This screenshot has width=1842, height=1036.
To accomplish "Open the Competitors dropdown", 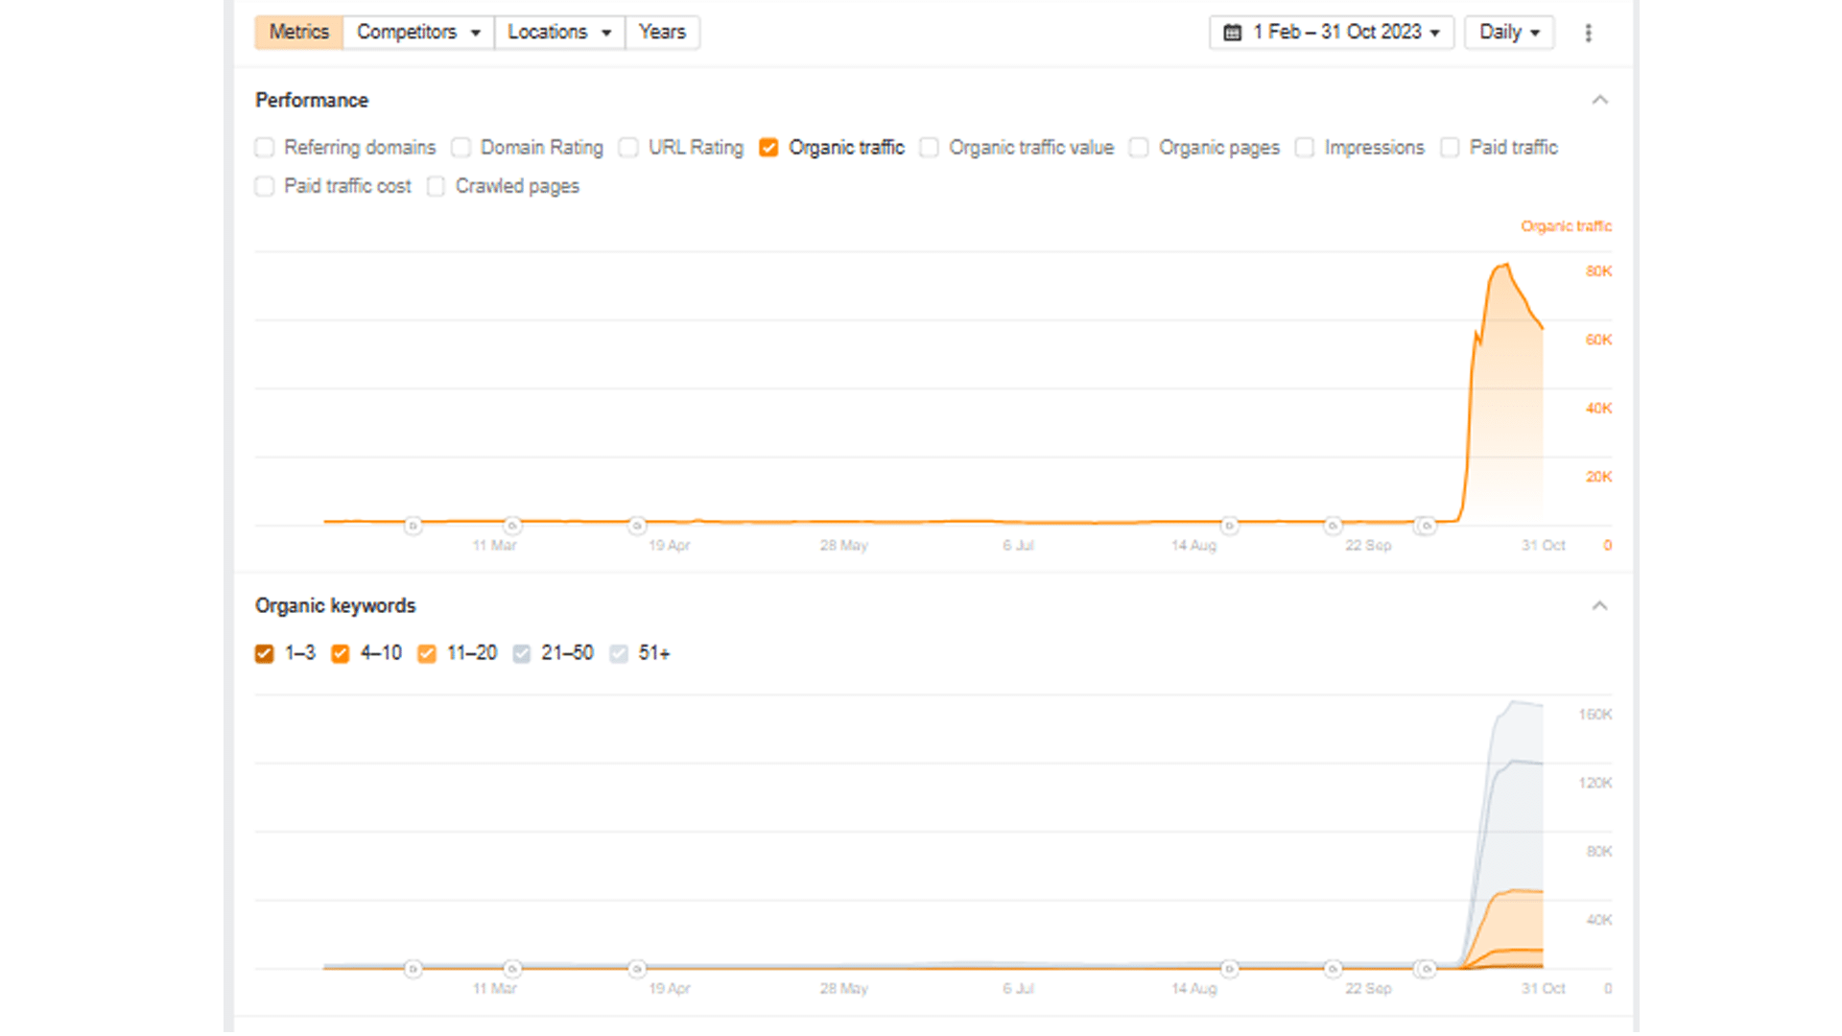I will 418,33.
